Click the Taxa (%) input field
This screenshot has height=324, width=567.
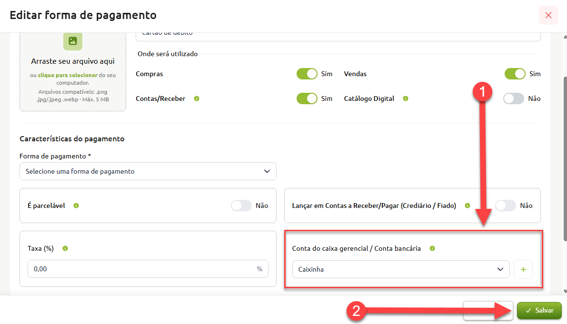148,269
